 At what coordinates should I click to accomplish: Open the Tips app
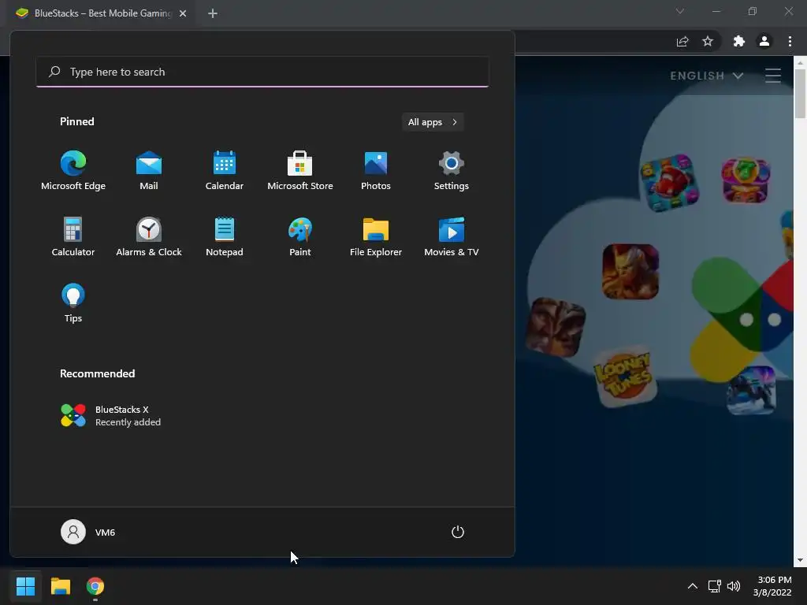(x=73, y=303)
